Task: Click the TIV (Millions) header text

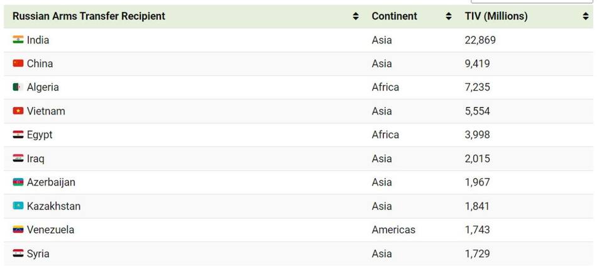Action: point(496,16)
